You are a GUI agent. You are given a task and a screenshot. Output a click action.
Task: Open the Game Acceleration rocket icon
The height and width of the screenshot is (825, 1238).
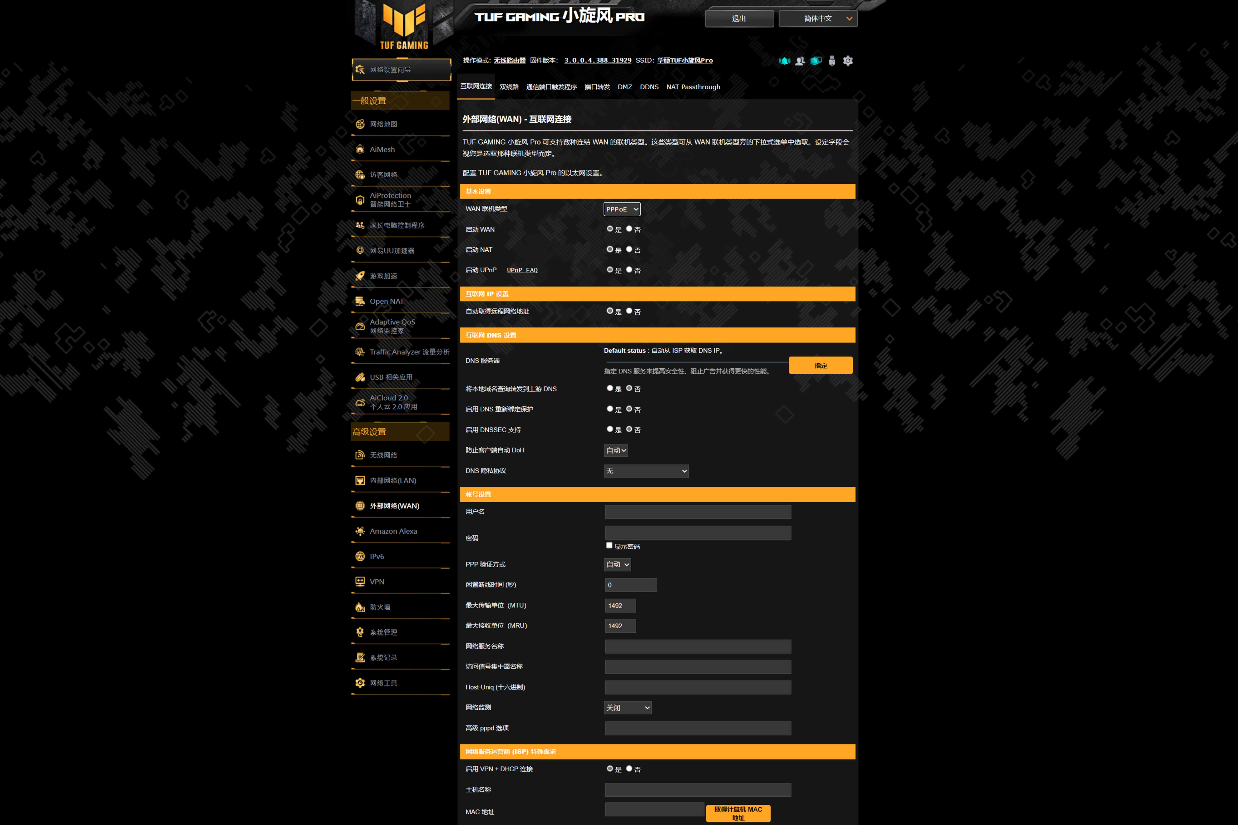coord(360,276)
